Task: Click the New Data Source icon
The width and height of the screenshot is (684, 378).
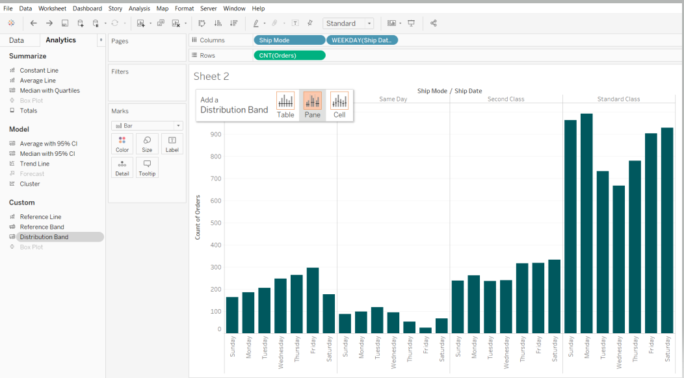Action: point(81,23)
